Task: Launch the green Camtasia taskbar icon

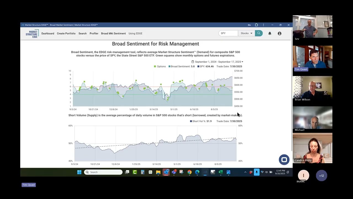Action: pyautogui.click(x=135, y=172)
